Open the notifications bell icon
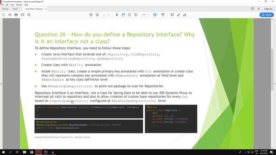This screenshot has height=155, width=276. click(x=259, y=9)
